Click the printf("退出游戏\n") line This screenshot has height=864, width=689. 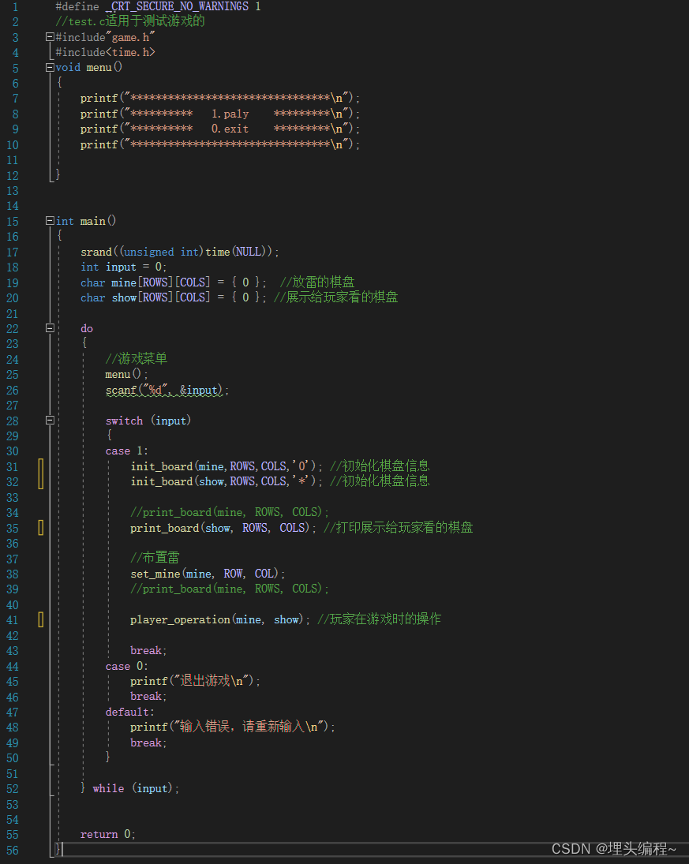click(195, 681)
